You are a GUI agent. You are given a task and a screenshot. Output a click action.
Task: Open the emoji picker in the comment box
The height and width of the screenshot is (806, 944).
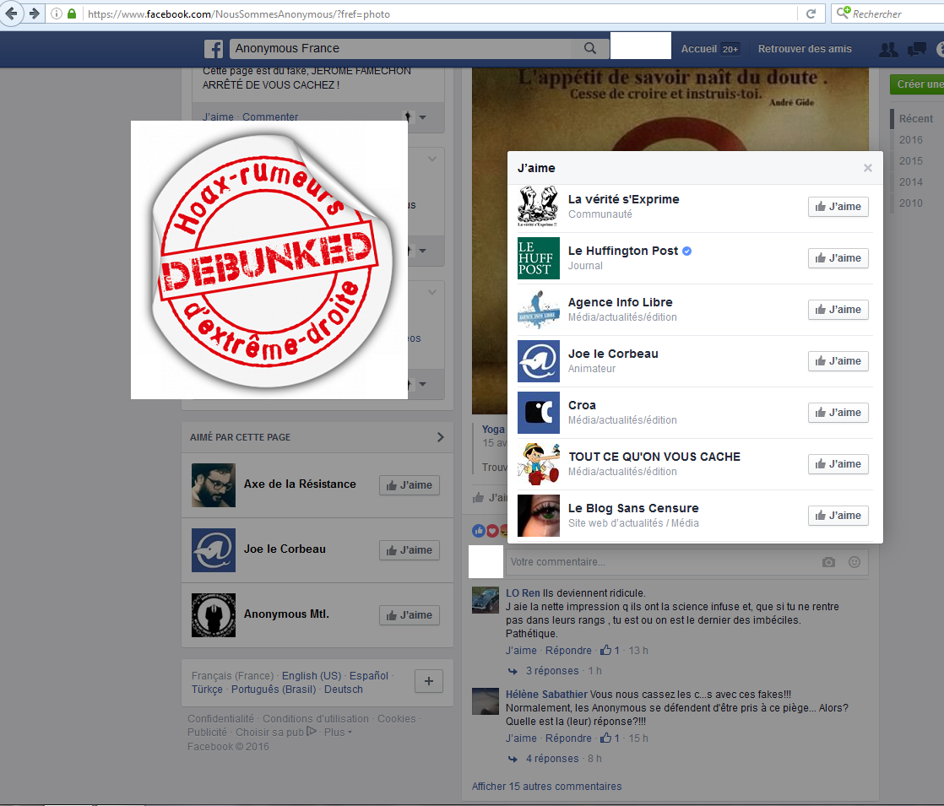point(854,562)
